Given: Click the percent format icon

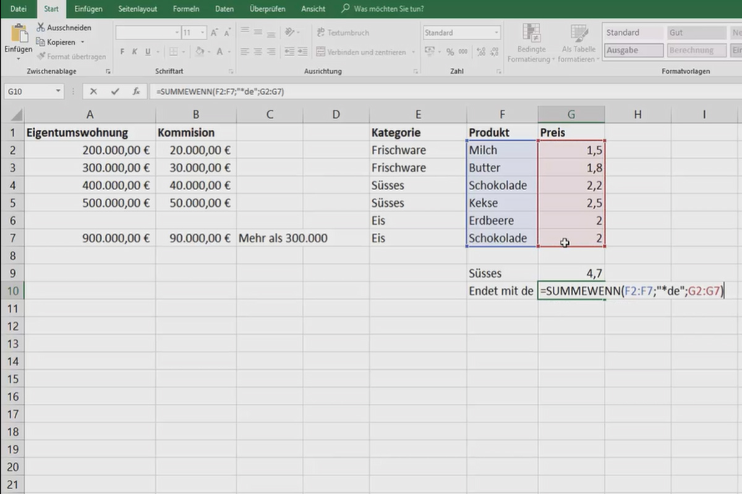Looking at the screenshot, I should point(450,51).
